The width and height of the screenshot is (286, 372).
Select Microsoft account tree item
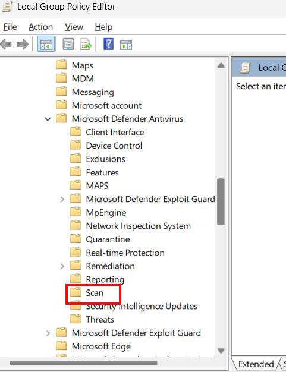click(106, 106)
